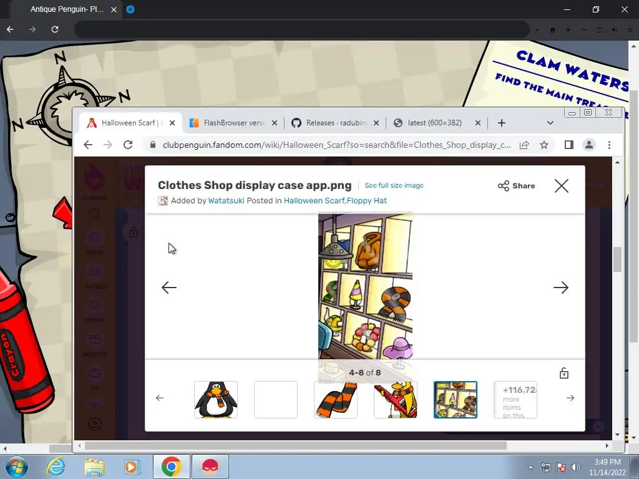Close the FlashBrowser tab

point(275,123)
